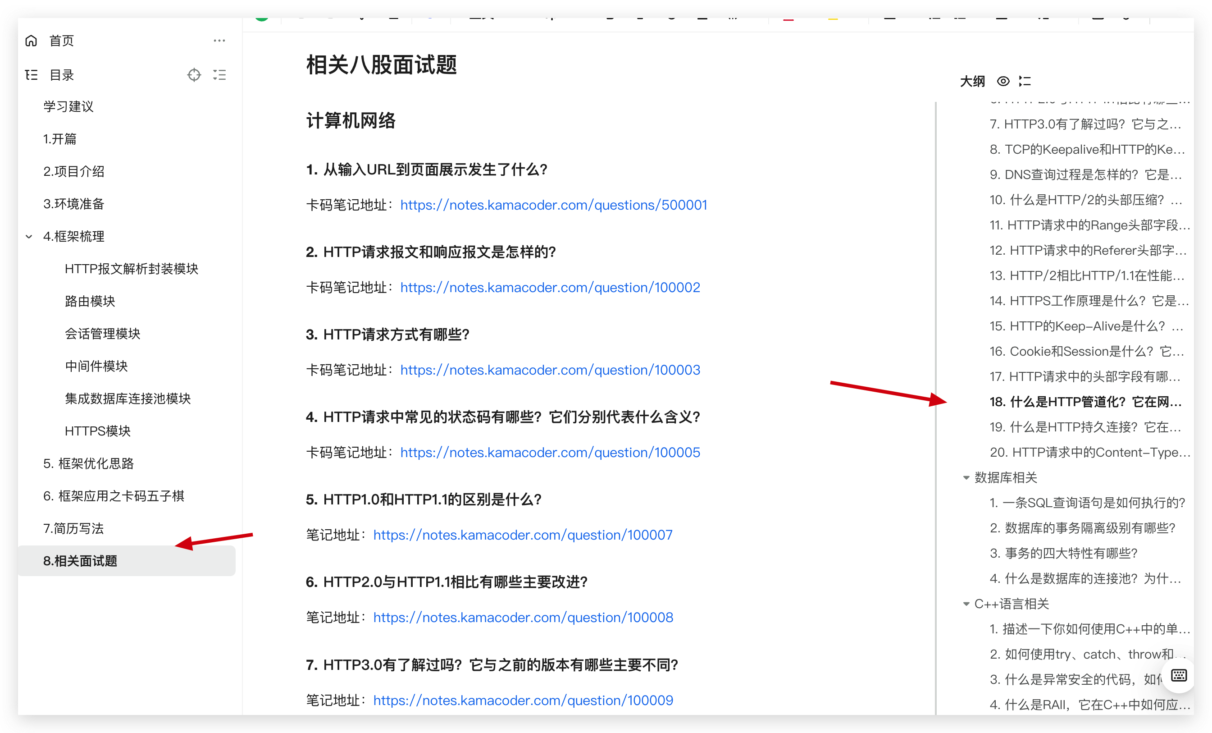Jump to outline item 8. TCP的Keepalive

[1088, 149]
